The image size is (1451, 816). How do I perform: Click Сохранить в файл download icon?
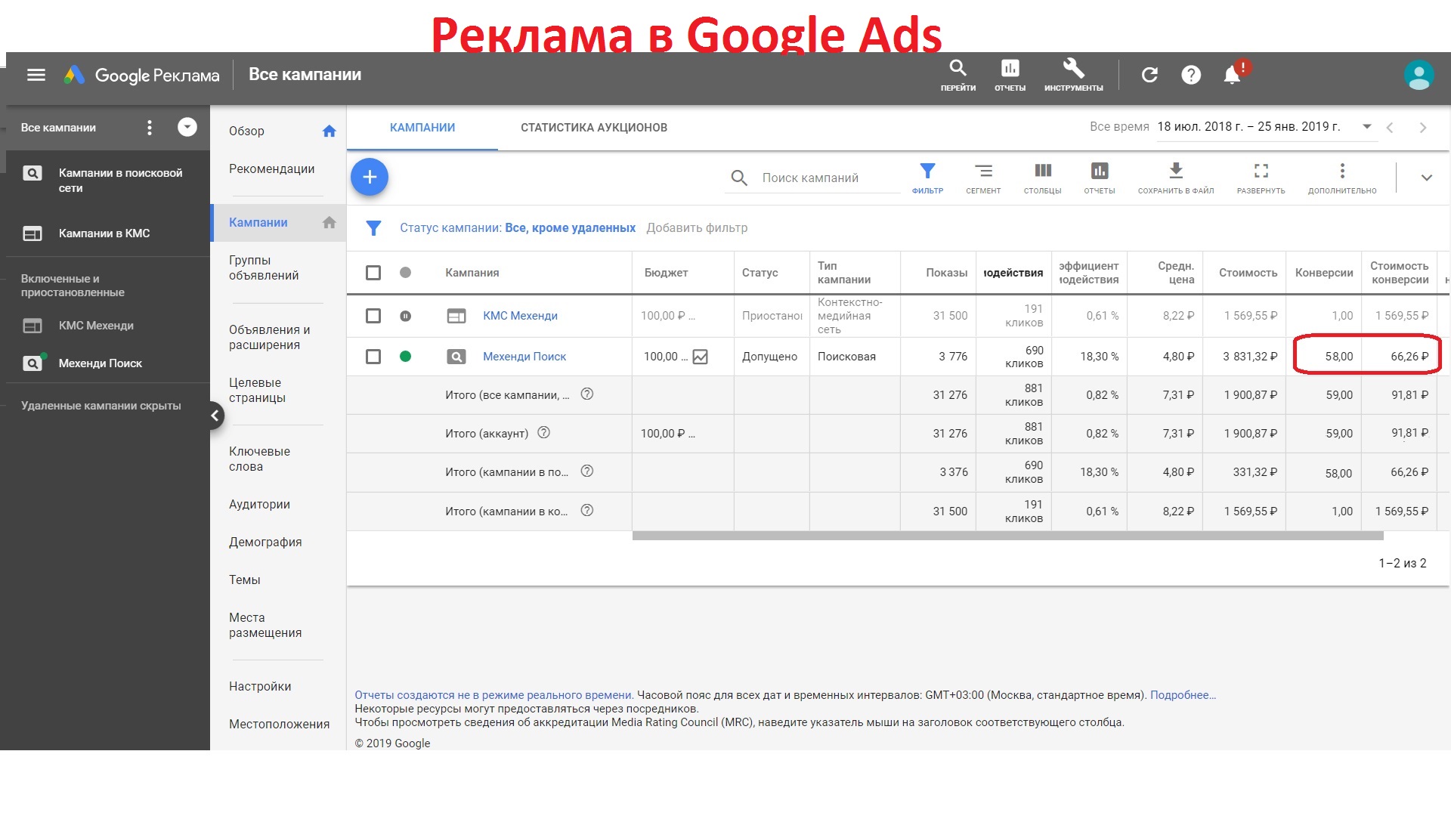(x=1176, y=178)
